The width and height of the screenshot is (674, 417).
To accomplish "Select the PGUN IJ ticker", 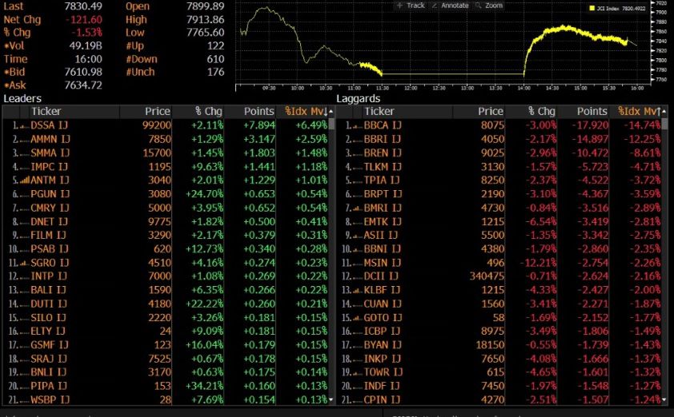I will coord(50,194).
